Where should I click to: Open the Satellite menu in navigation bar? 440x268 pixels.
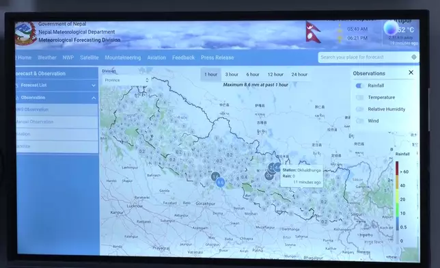click(90, 57)
